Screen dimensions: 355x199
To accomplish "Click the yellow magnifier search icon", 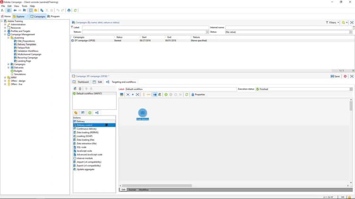I will [344, 22].
